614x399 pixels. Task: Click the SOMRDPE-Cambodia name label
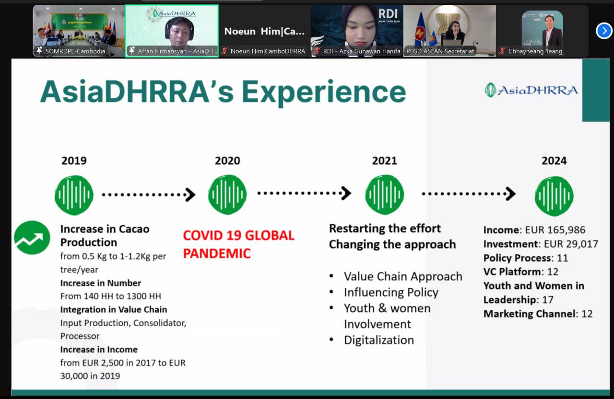75,51
